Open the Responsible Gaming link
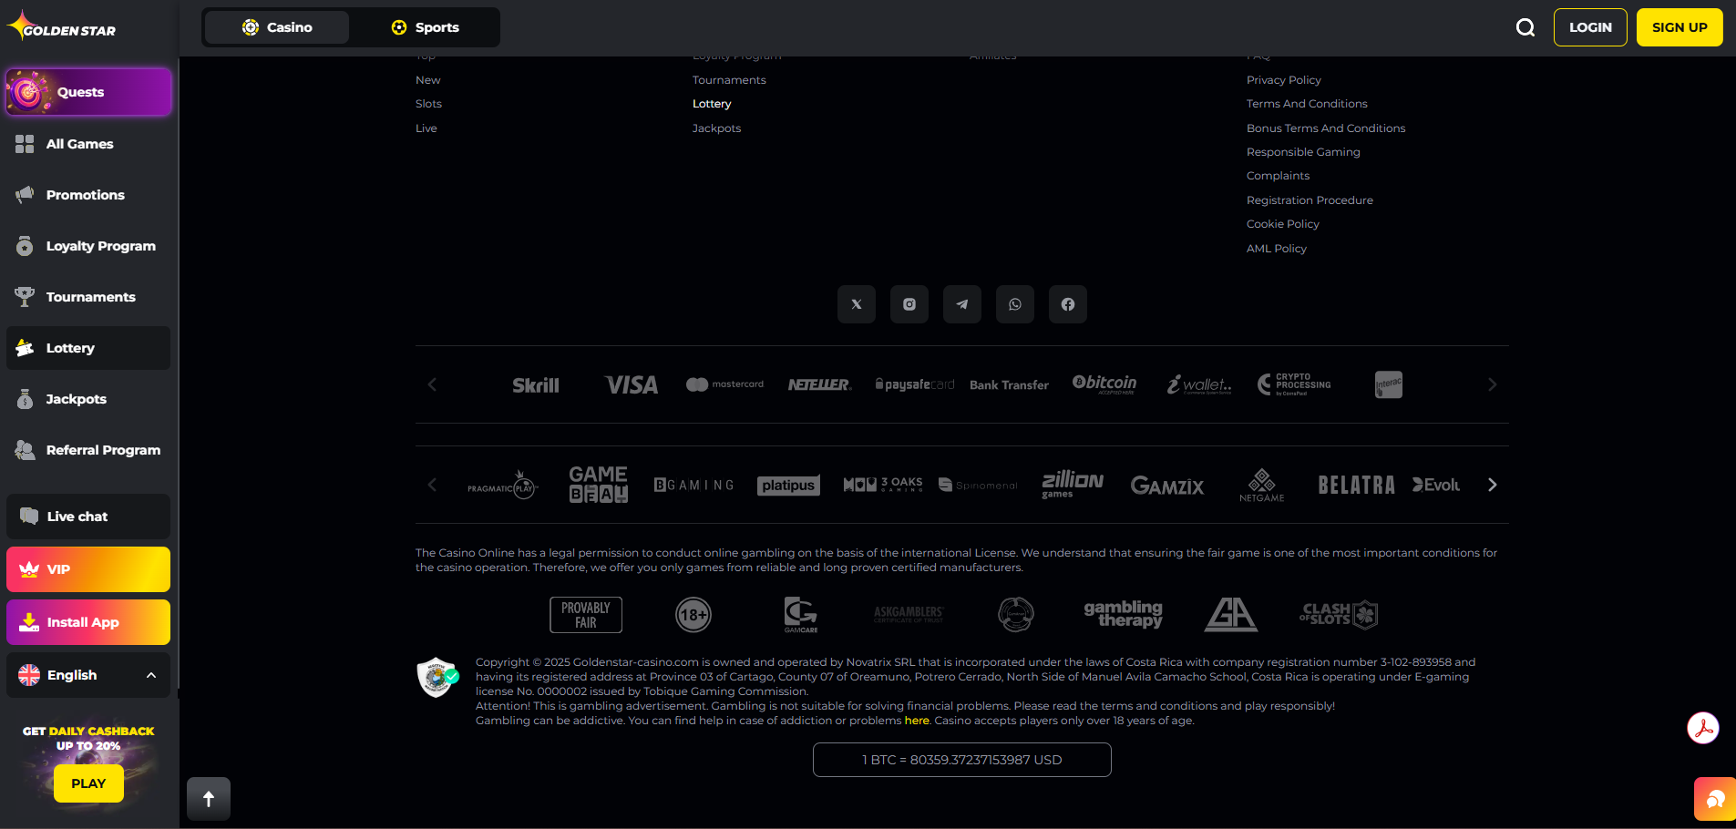This screenshot has height=829, width=1736. point(1303,152)
